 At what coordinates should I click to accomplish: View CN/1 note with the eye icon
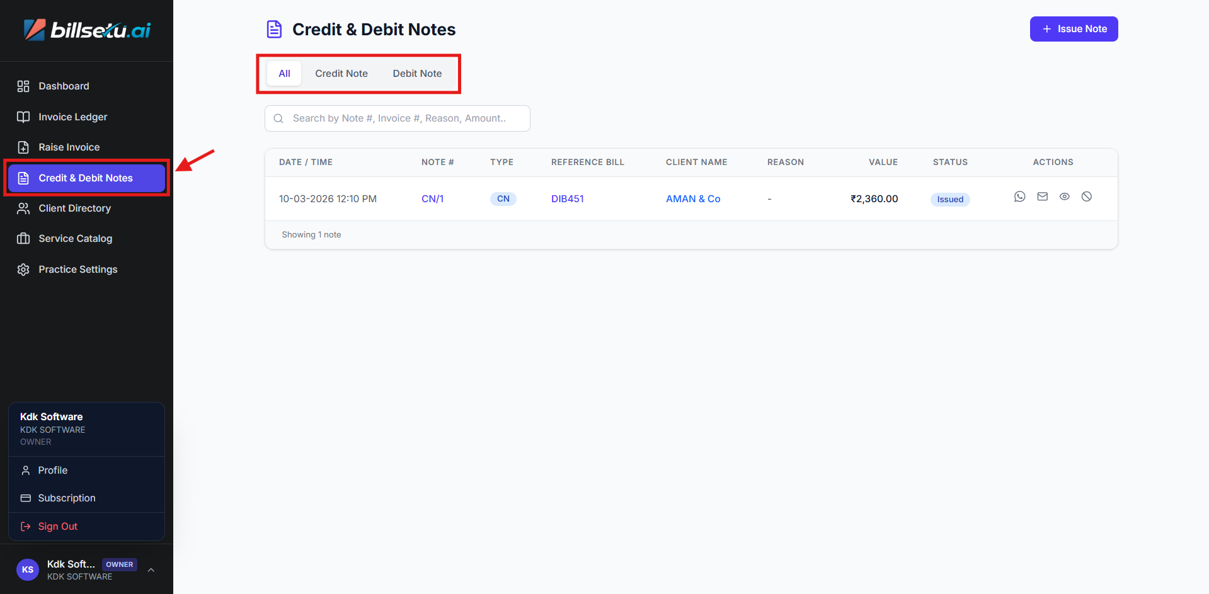(1064, 197)
